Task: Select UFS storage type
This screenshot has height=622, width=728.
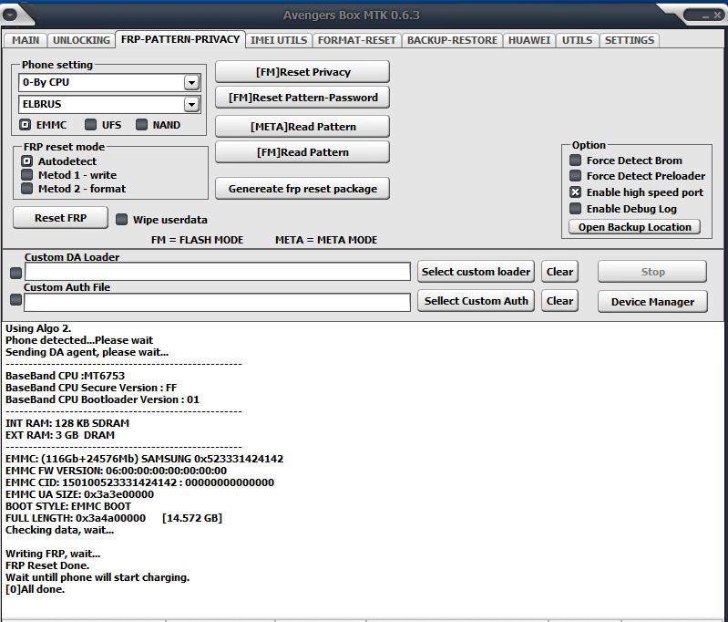Action: [91, 125]
